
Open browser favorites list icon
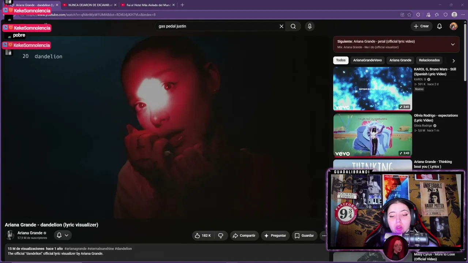tap(437, 15)
